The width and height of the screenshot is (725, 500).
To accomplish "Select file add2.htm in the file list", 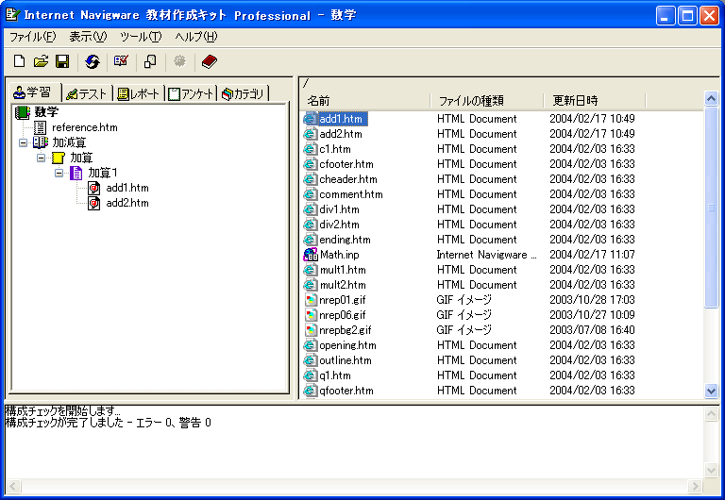I will (x=341, y=134).
